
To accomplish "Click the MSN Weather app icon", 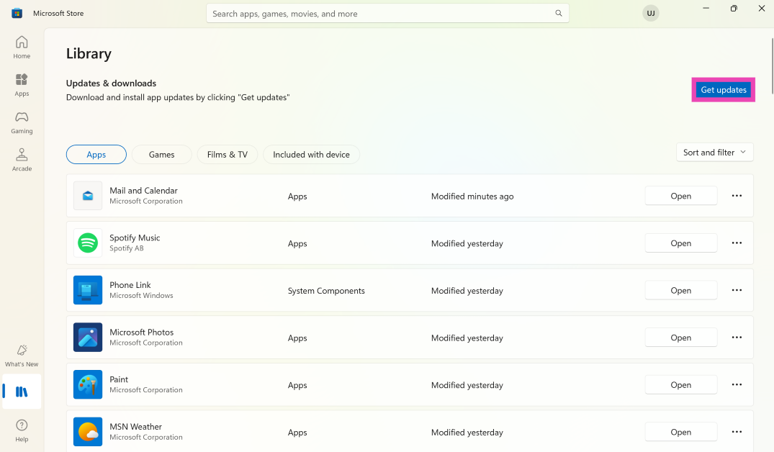I will pyautogui.click(x=88, y=432).
